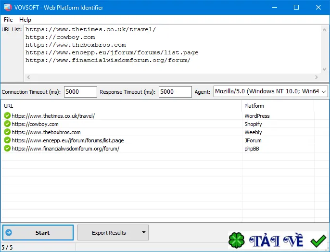Focus the Connection Timeout input field
Screen dimensions: 330x252
coord(80,92)
